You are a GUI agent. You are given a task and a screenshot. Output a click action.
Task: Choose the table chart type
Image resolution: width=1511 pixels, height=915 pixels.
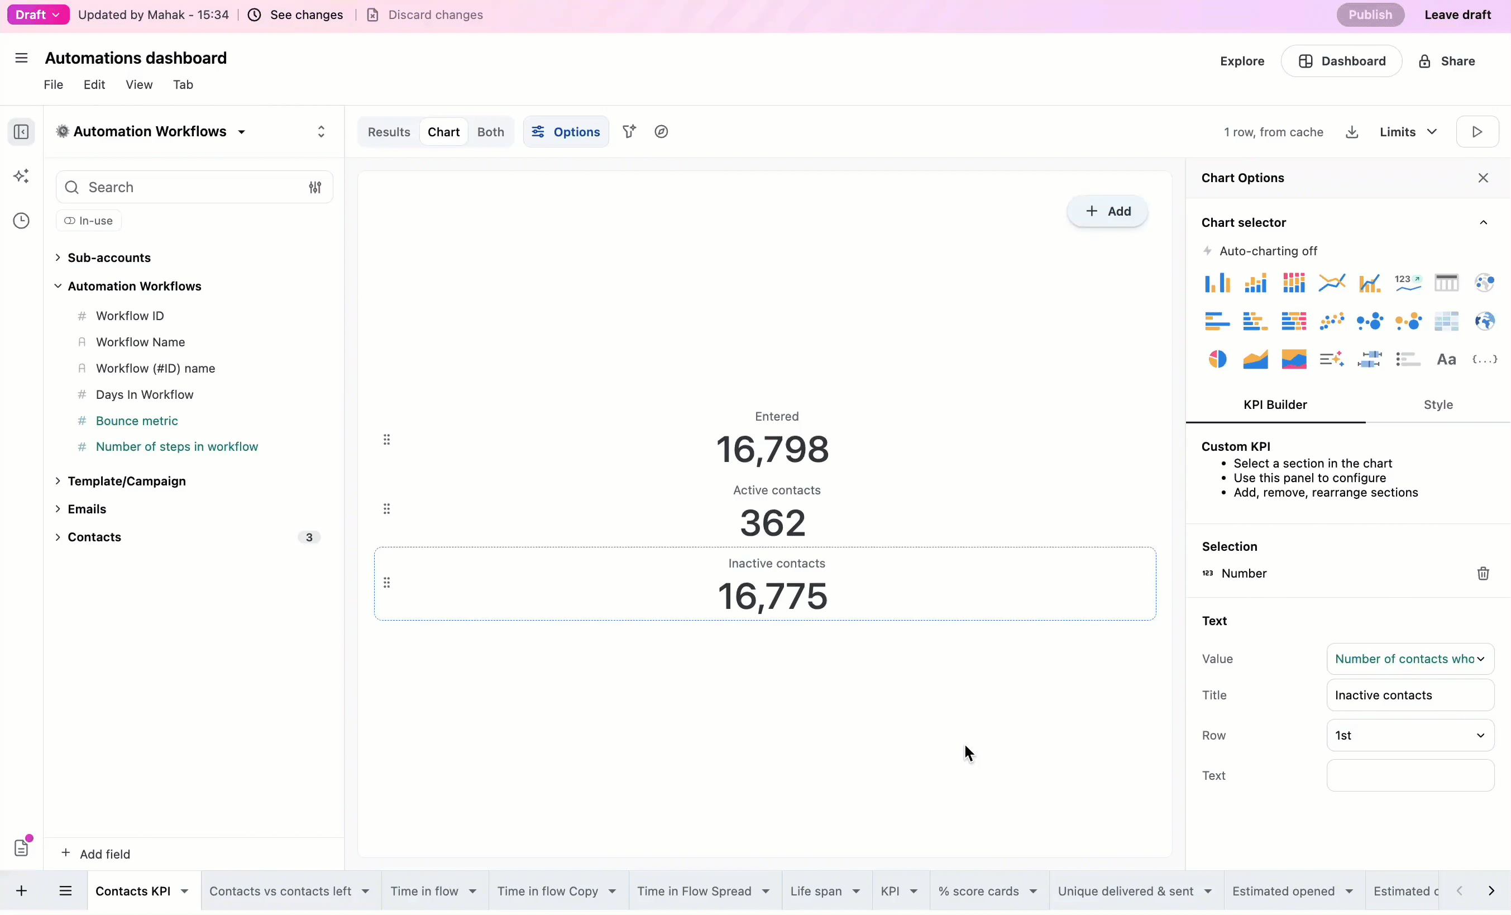(1446, 282)
